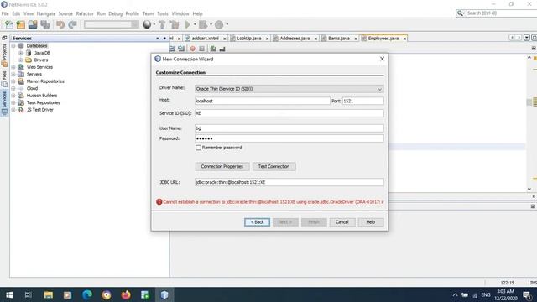Click the JDBC URL field

coord(289,182)
